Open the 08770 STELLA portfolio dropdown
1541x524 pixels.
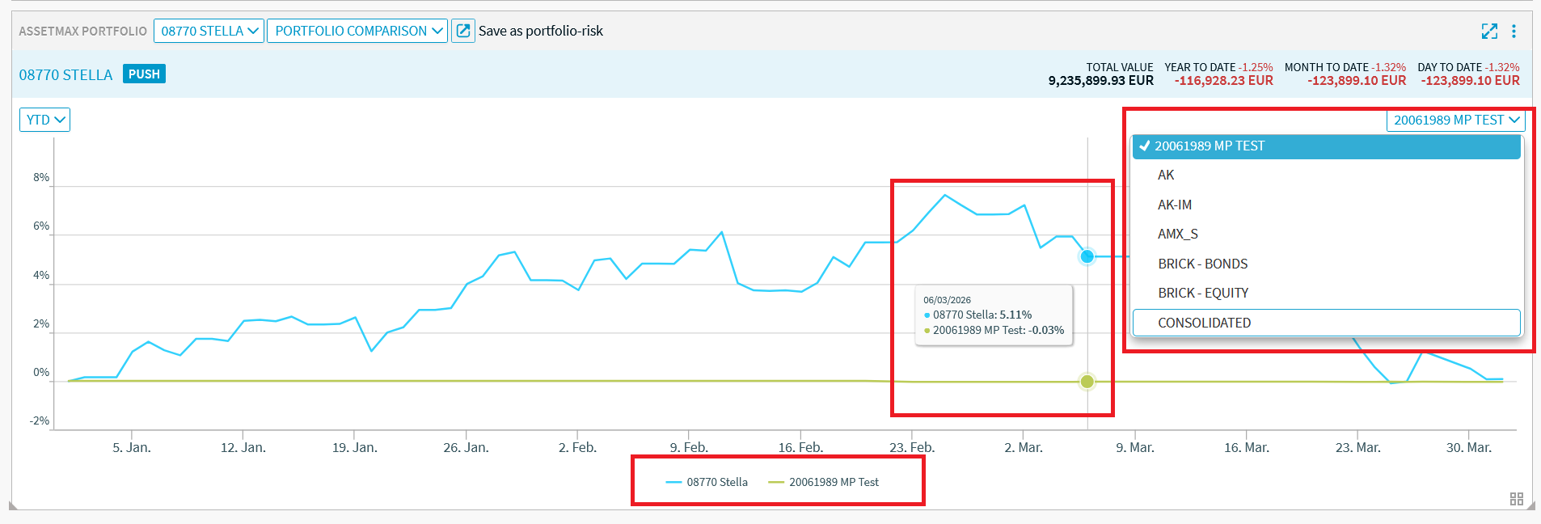[x=209, y=31]
